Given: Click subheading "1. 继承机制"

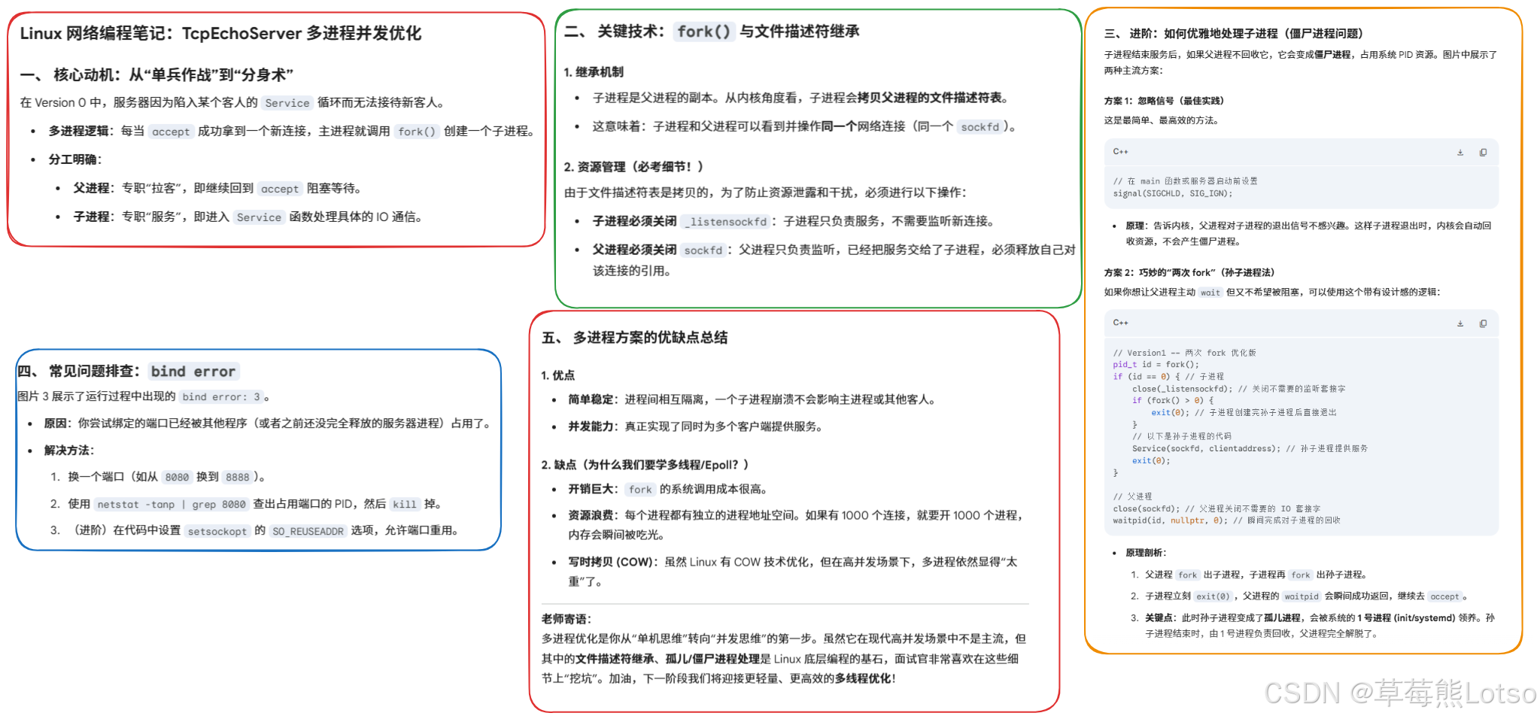Looking at the screenshot, I should coord(594,72).
